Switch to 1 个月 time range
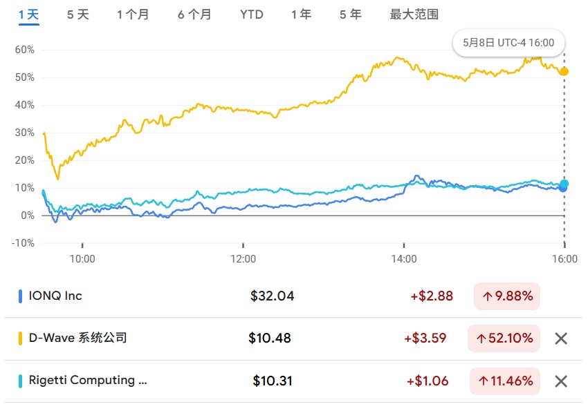588x411 pixels. [x=133, y=15]
